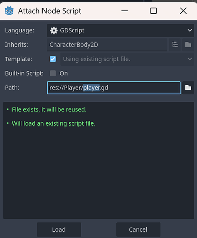The height and width of the screenshot is (238, 197).
Task: Click the Godot logo in the title bar
Action: click(x=9, y=11)
